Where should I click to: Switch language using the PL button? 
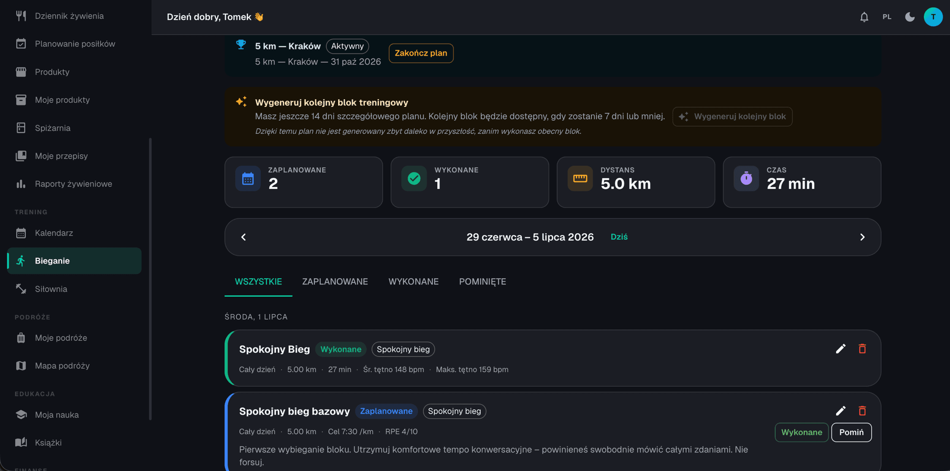tap(887, 17)
